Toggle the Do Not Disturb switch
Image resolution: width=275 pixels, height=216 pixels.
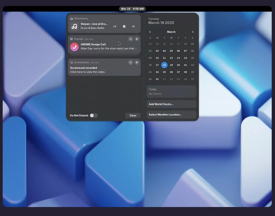click(x=94, y=115)
